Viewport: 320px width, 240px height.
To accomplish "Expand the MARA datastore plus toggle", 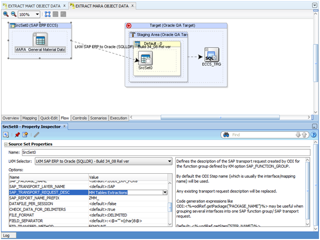I will coord(35,35).
